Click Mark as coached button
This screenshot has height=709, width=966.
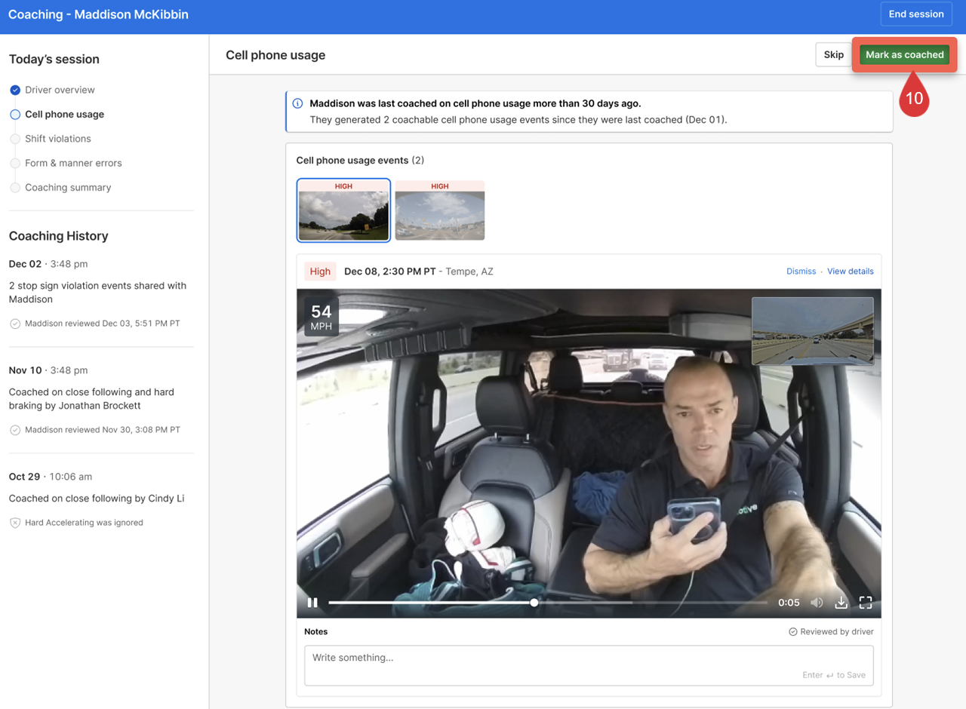click(904, 55)
